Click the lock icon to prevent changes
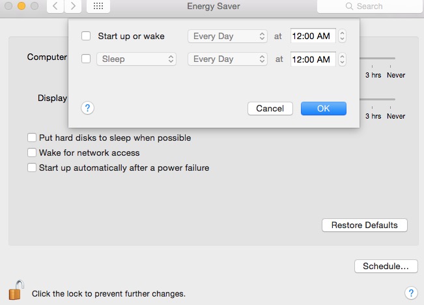The image size is (424, 305). tap(16, 289)
